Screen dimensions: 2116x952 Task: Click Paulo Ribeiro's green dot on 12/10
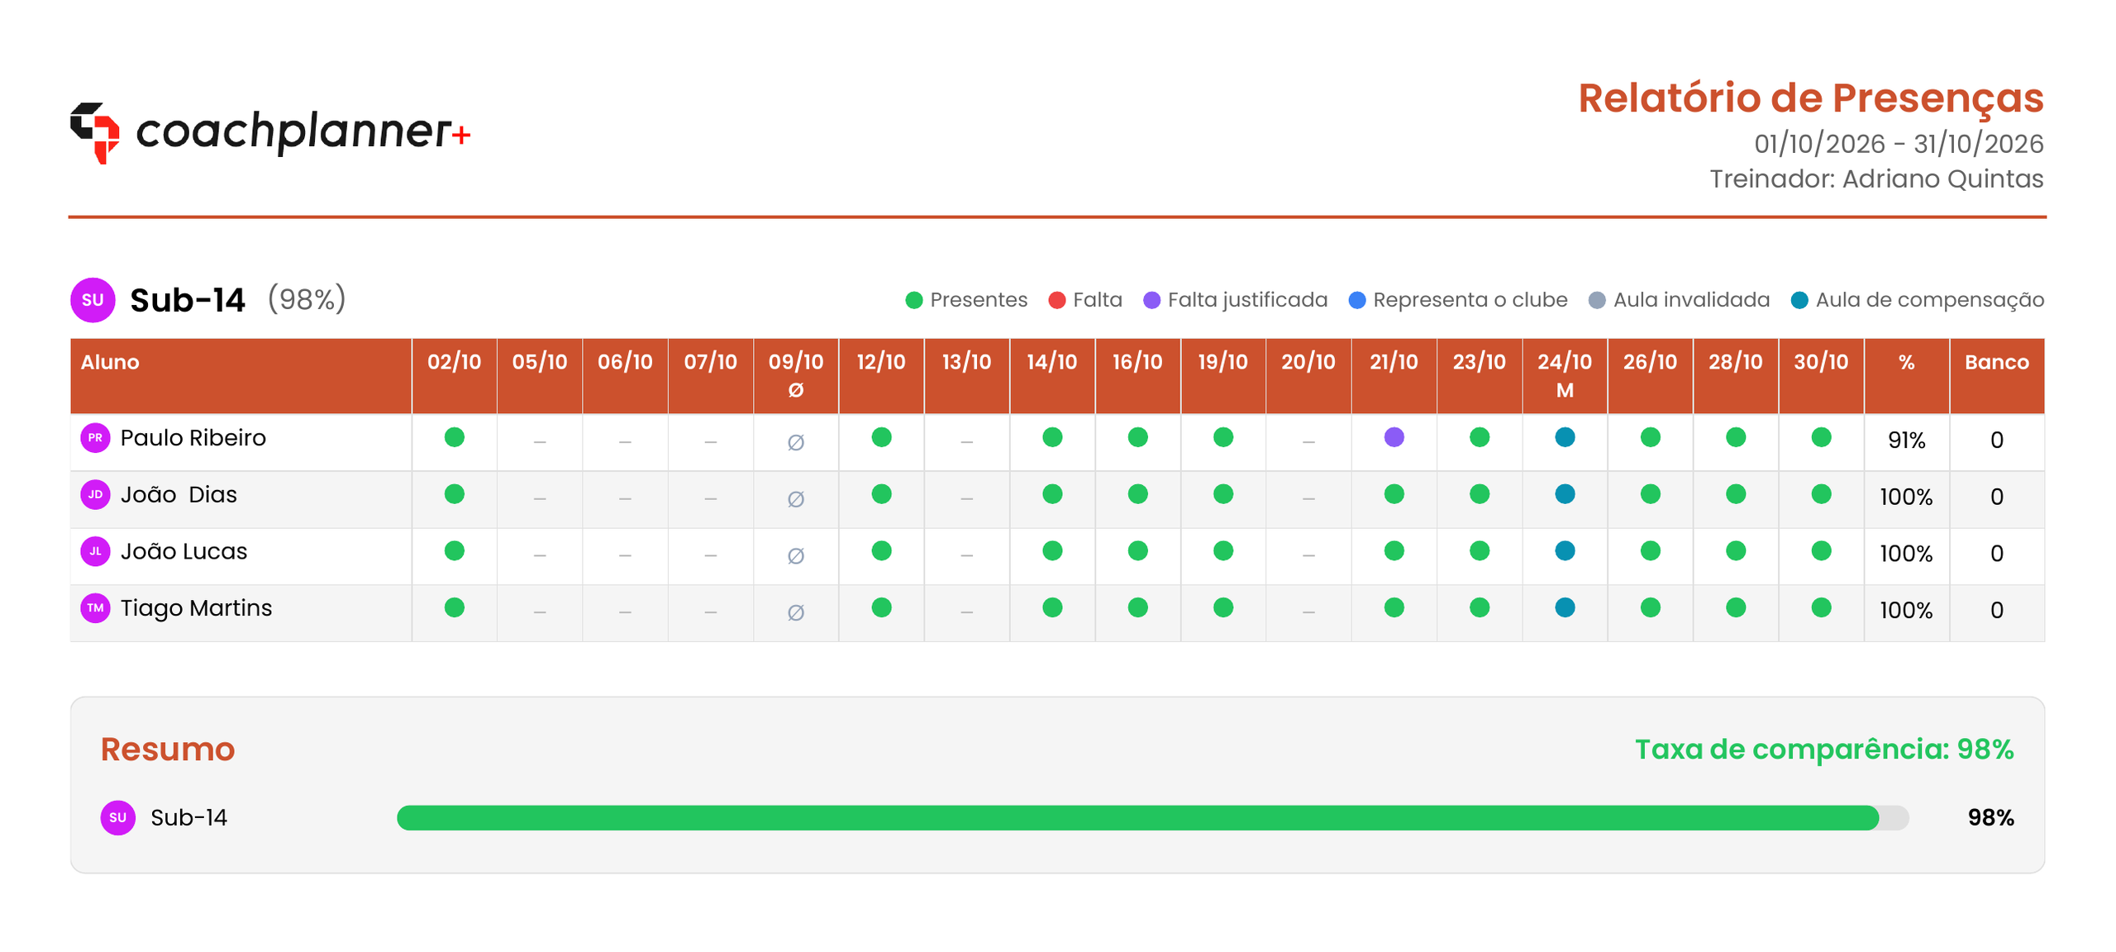pyautogui.click(x=881, y=437)
